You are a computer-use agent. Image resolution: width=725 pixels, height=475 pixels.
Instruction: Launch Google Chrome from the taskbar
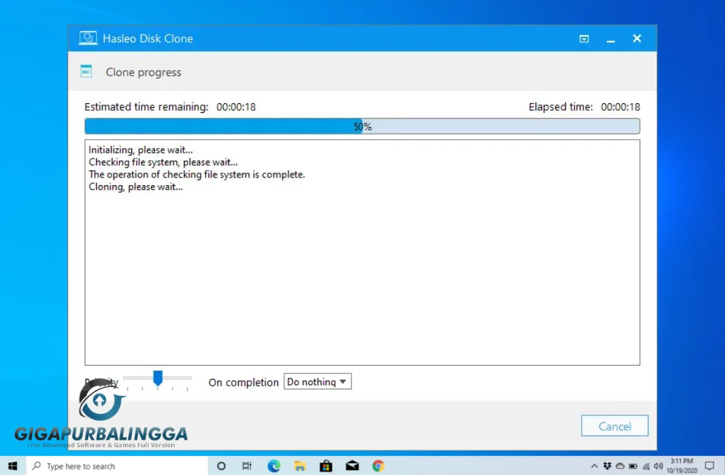(x=378, y=466)
